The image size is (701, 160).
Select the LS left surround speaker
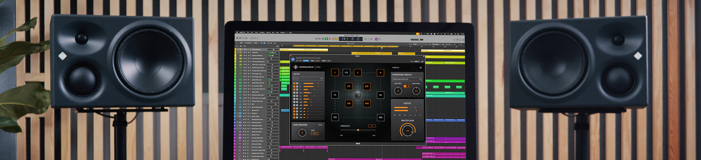335,95
